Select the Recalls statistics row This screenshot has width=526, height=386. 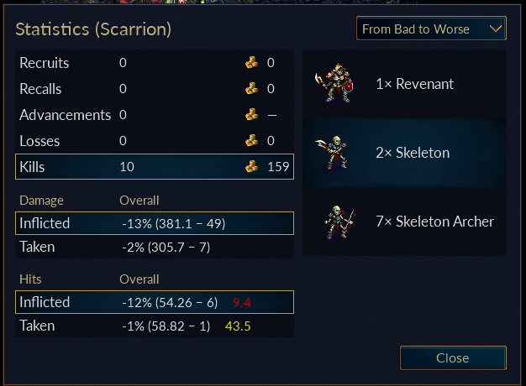tap(155, 88)
